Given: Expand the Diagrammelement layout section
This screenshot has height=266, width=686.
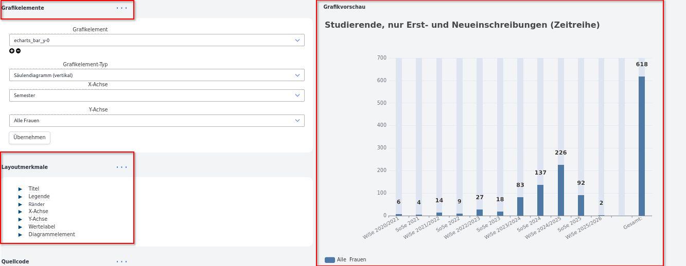Looking at the screenshot, I should (51, 235).
